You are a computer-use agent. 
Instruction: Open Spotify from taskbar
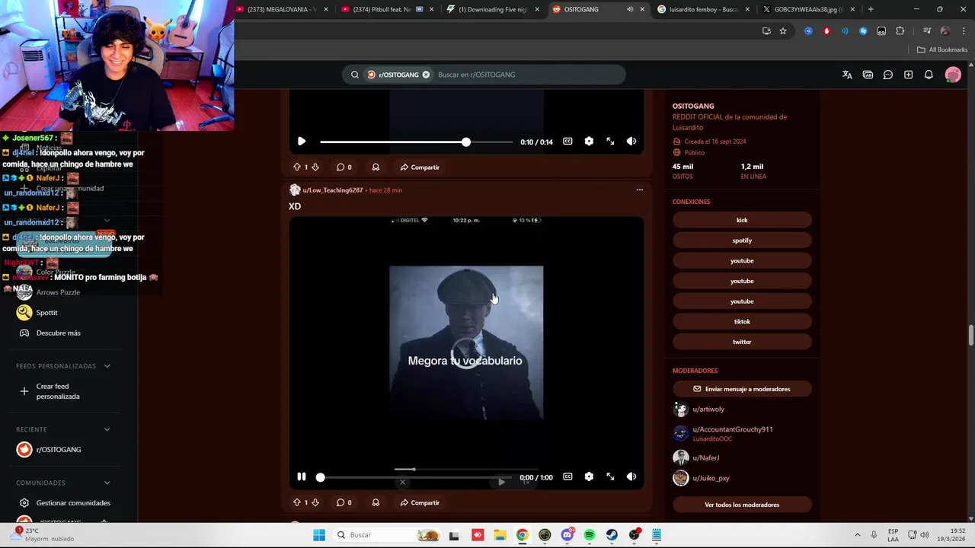point(590,535)
